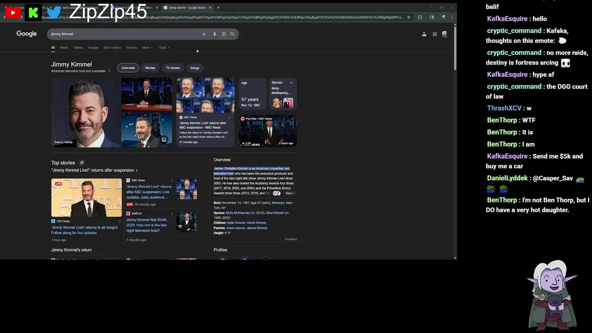Open the Age 57 years card
This screenshot has height=333, width=592.
(x=253, y=94)
